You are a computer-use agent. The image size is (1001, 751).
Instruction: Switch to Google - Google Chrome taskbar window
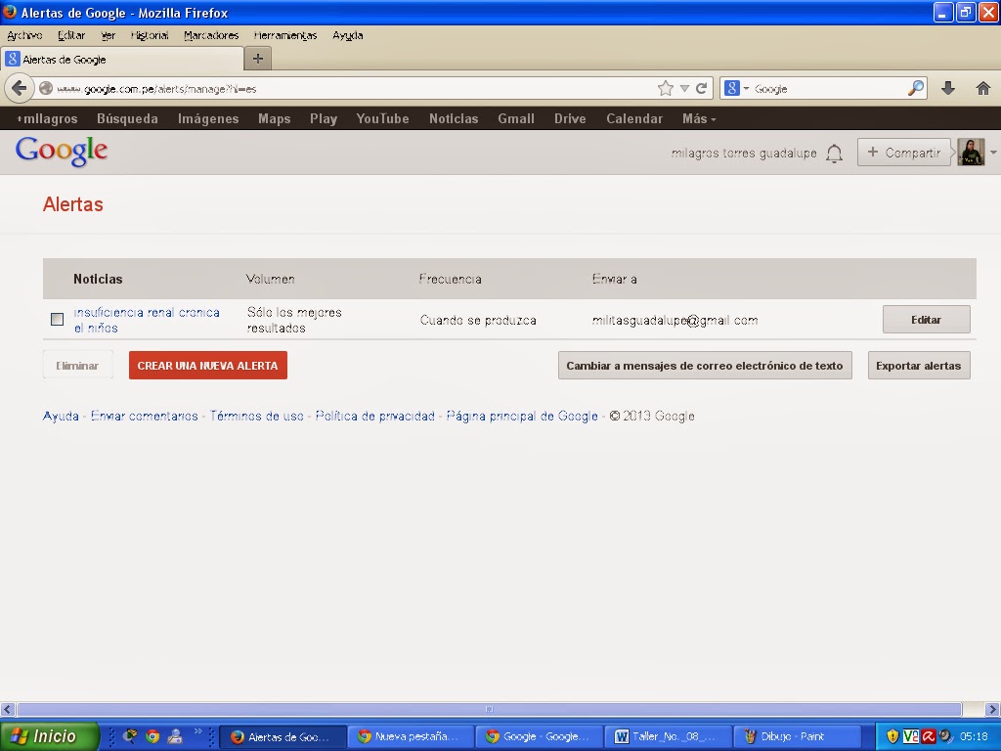pos(540,736)
